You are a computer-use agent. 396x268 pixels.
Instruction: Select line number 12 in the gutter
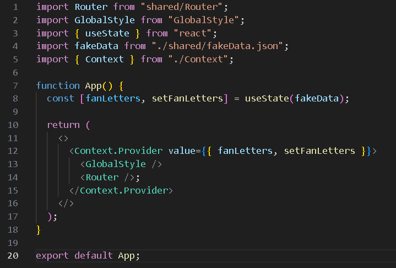coord(13,151)
